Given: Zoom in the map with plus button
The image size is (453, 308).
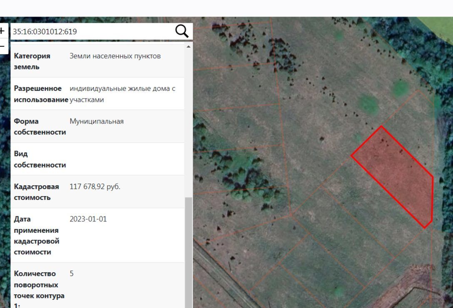Looking at the screenshot, I should 2,31.
